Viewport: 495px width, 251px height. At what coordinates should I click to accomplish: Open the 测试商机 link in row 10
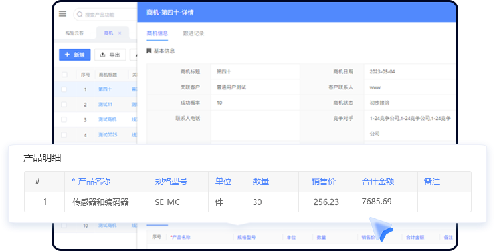107,226
